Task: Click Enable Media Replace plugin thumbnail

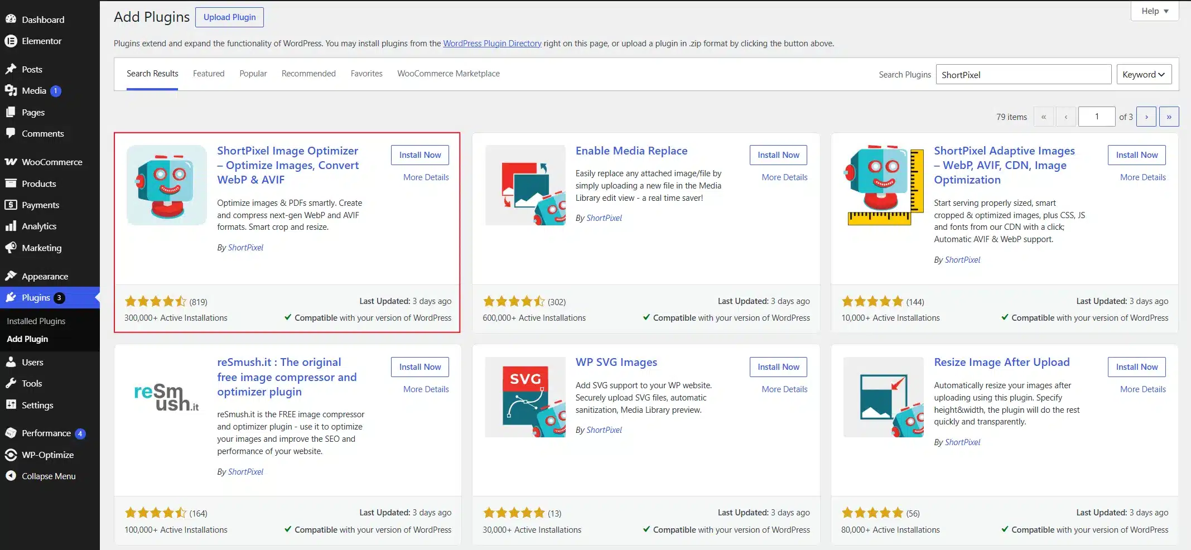Action: click(x=525, y=185)
